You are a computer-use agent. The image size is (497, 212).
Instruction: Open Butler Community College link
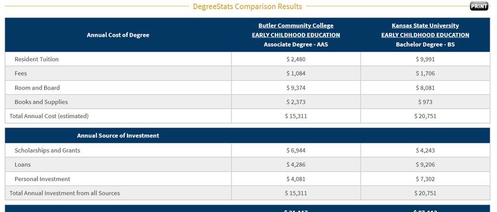tap(296, 26)
